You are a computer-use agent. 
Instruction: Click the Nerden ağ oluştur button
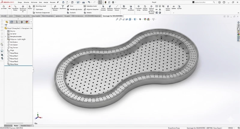[74, 9]
